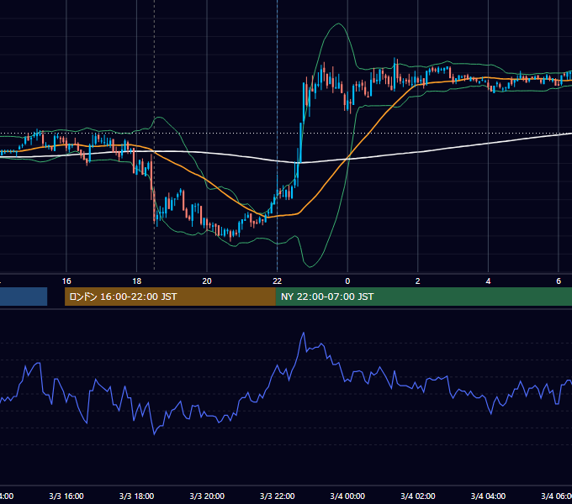
Task: Click the dashed gray vertical line after 18:00
Action: pos(154,135)
